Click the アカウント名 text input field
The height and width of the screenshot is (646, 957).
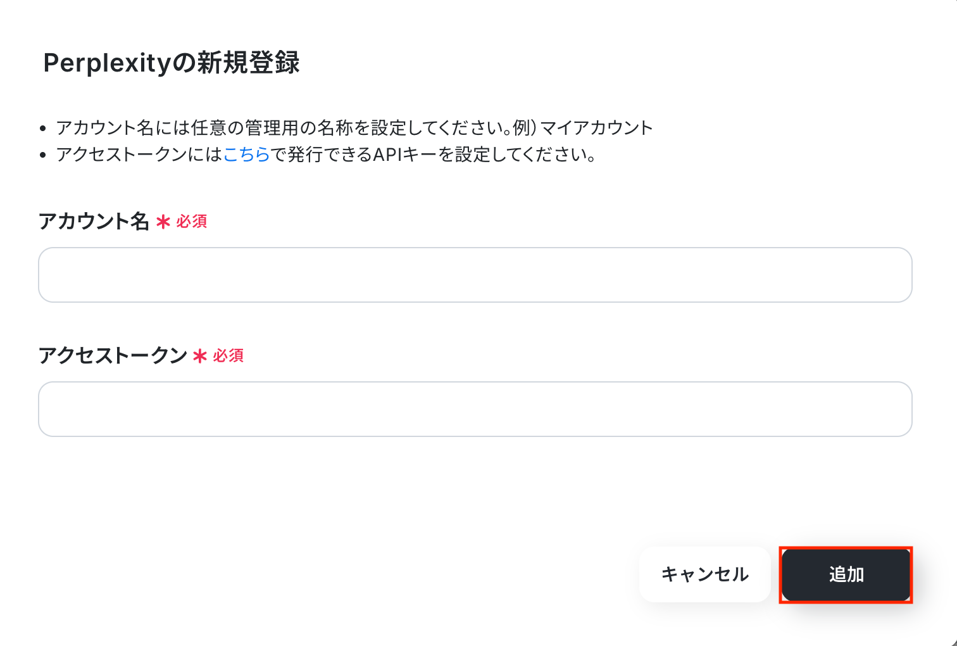click(475, 275)
